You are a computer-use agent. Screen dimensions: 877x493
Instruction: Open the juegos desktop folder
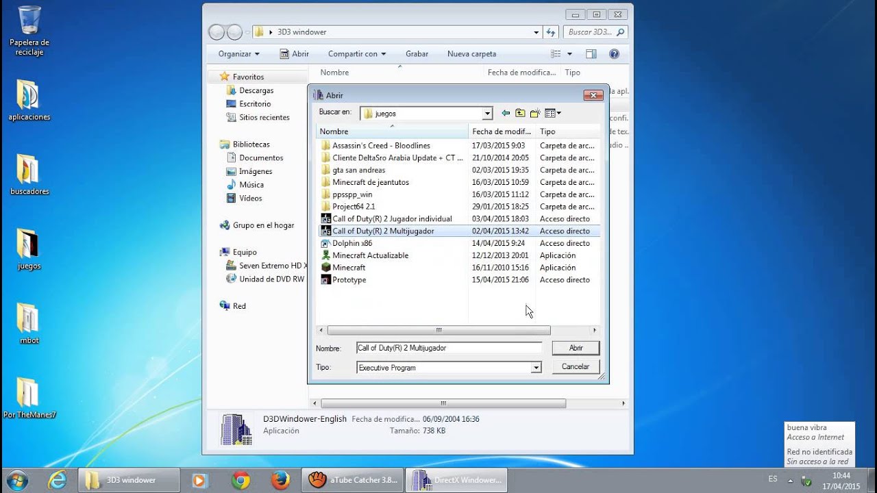29,250
